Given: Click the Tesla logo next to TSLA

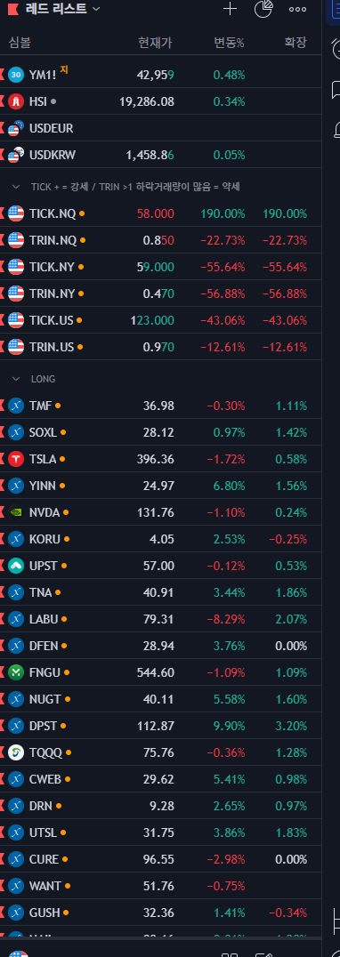Looking at the screenshot, I should pos(17,459).
